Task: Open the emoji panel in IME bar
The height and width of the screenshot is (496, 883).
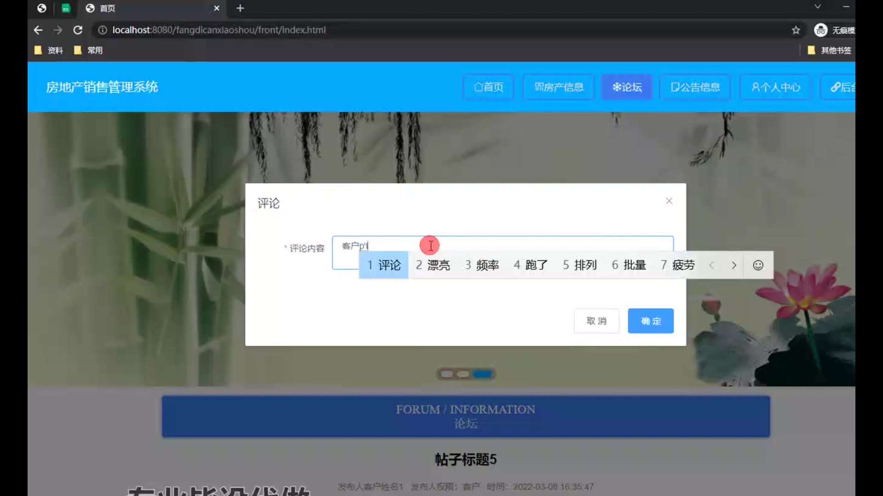Action: click(x=758, y=265)
